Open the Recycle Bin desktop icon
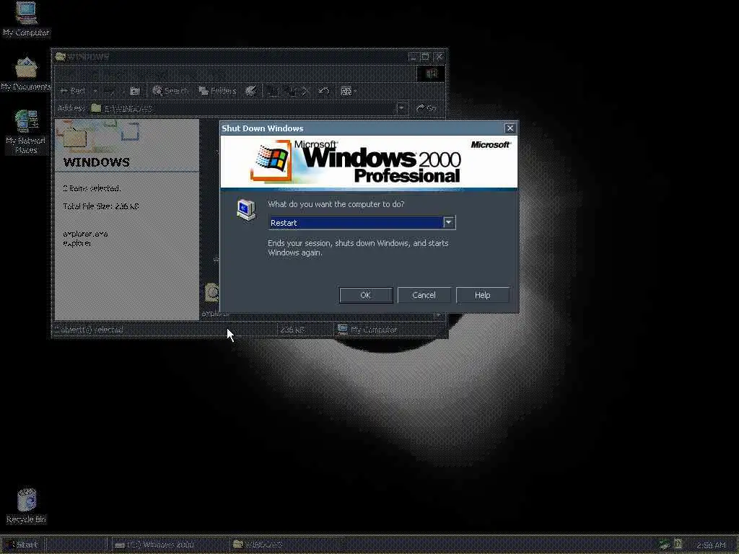This screenshot has width=739, height=554. click(27, 506)
